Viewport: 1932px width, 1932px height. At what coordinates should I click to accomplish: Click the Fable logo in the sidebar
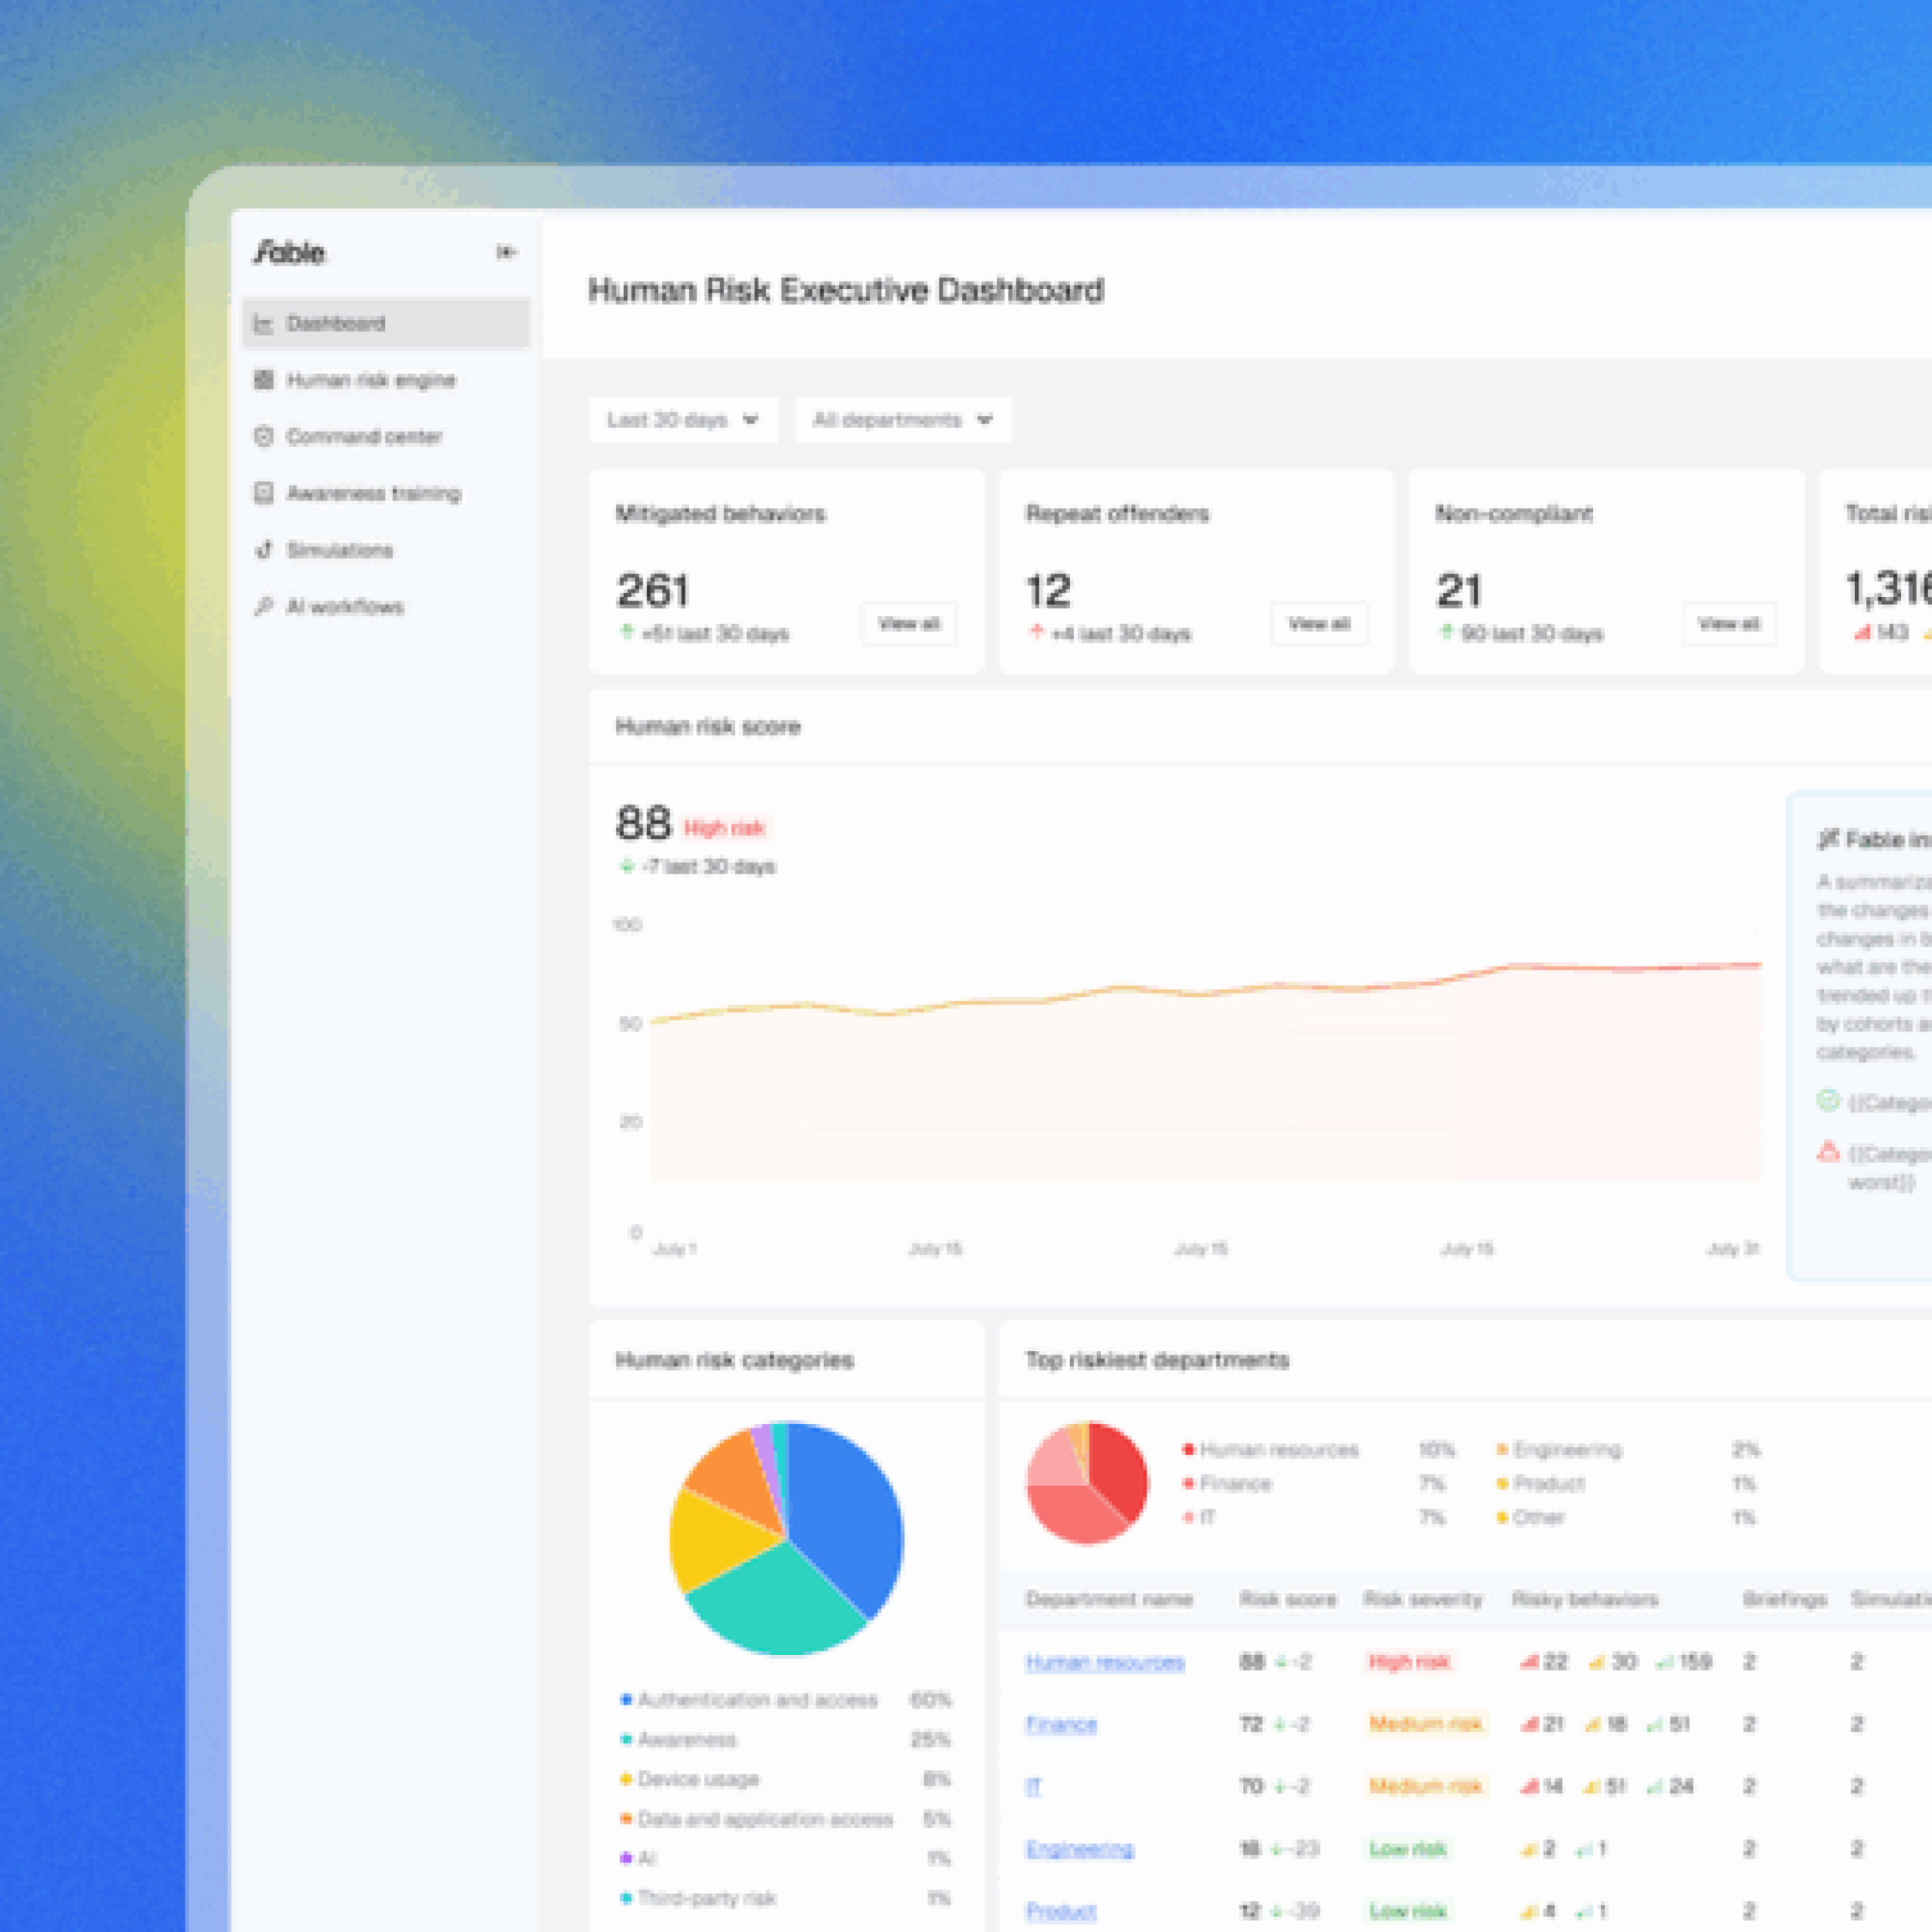click(x=290, y=252)
